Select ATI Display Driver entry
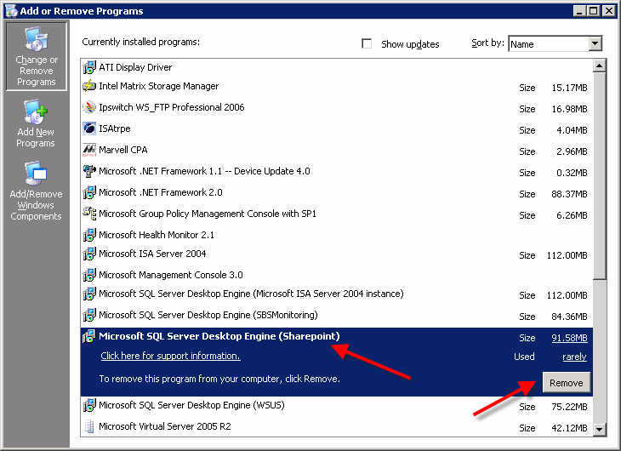 (x=337, y=67)
